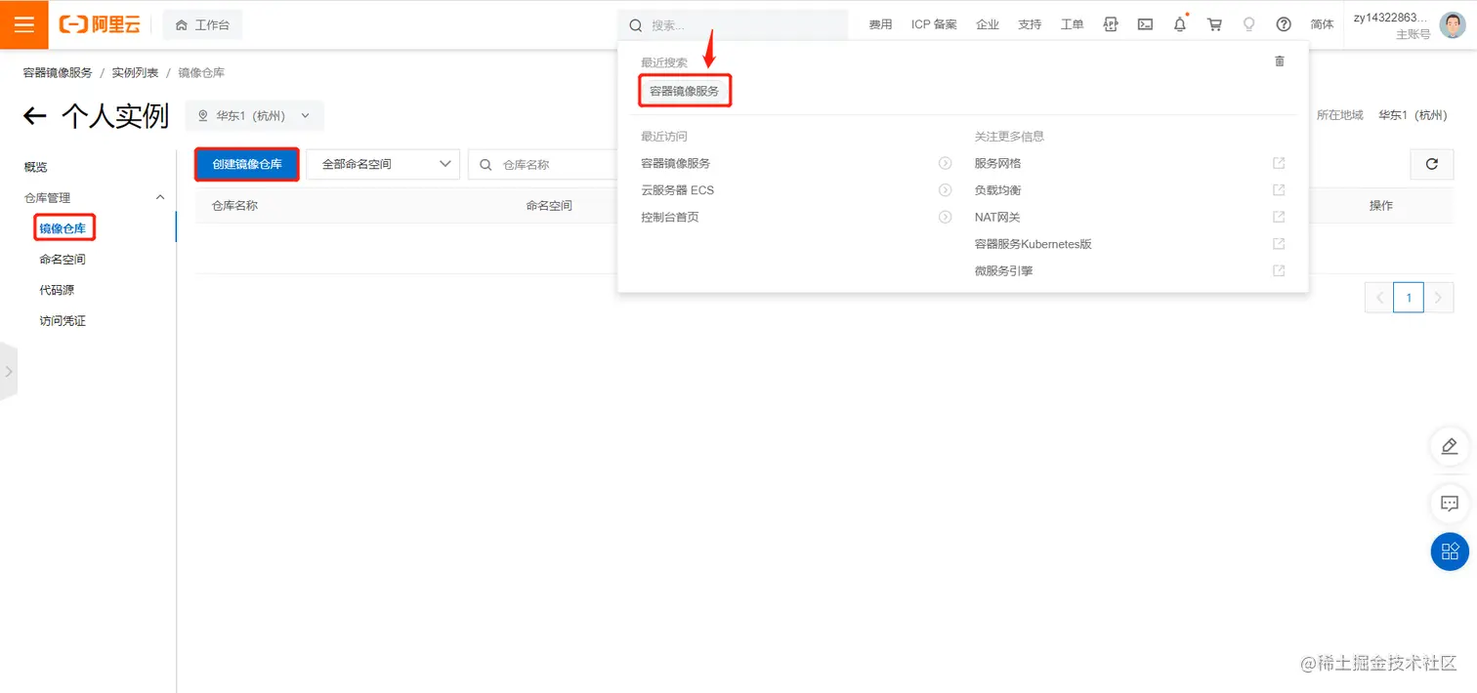Open recently visited 容器镜像服务

(x=675, y=163)
